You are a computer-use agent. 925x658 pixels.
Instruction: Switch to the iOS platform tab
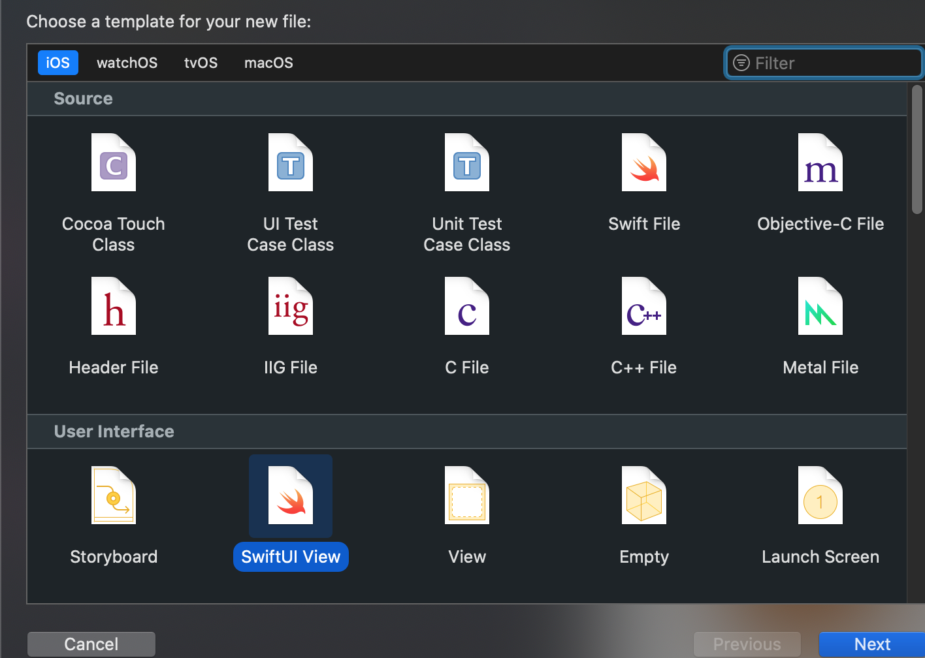click(x=58, y=63)
